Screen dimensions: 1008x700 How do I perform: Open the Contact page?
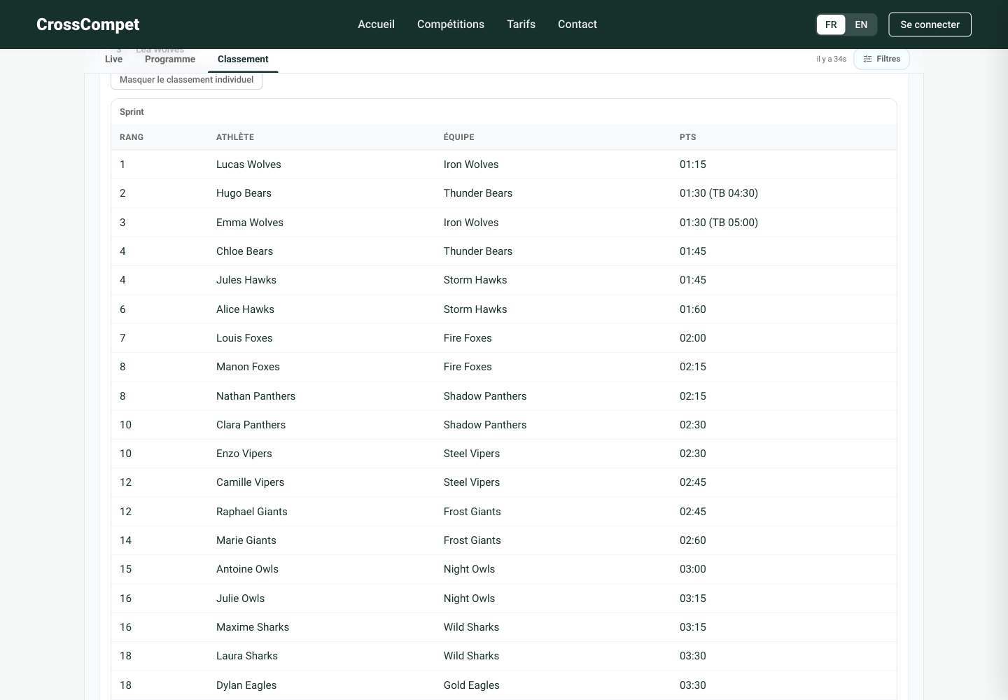pos(577,24)
